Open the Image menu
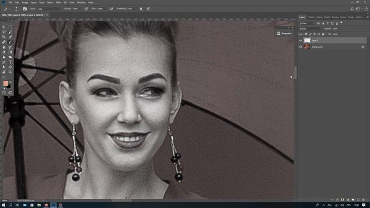 point(25,2)
